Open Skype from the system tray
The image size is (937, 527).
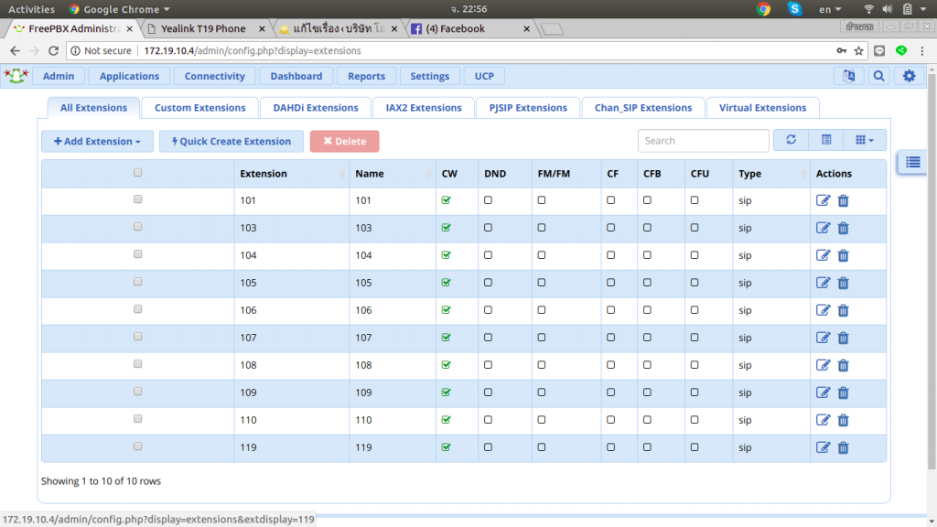point(794,9)
